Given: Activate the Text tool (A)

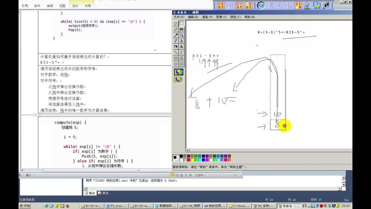Looking at the screenshot, I should [x=181, y=47].
